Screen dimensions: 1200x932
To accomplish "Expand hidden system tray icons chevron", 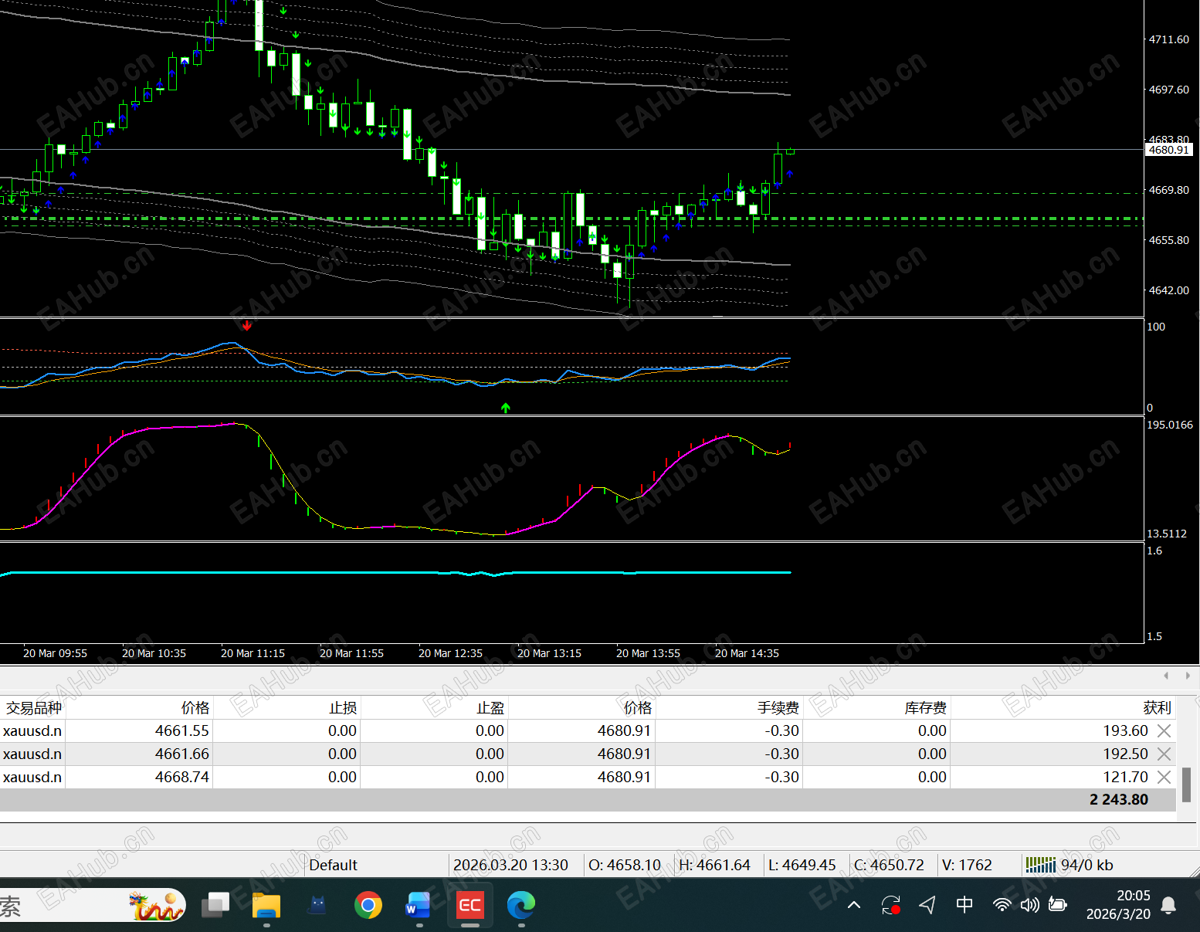I will [x=854, y=904].
